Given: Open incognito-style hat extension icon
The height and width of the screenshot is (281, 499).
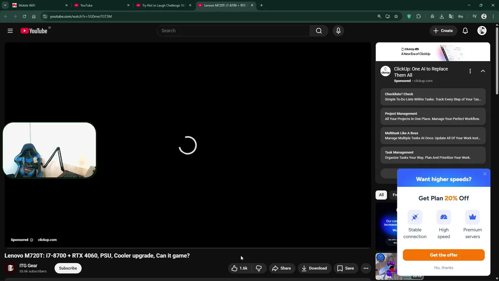Looking at the screenshot, I should tap(432, 16).
